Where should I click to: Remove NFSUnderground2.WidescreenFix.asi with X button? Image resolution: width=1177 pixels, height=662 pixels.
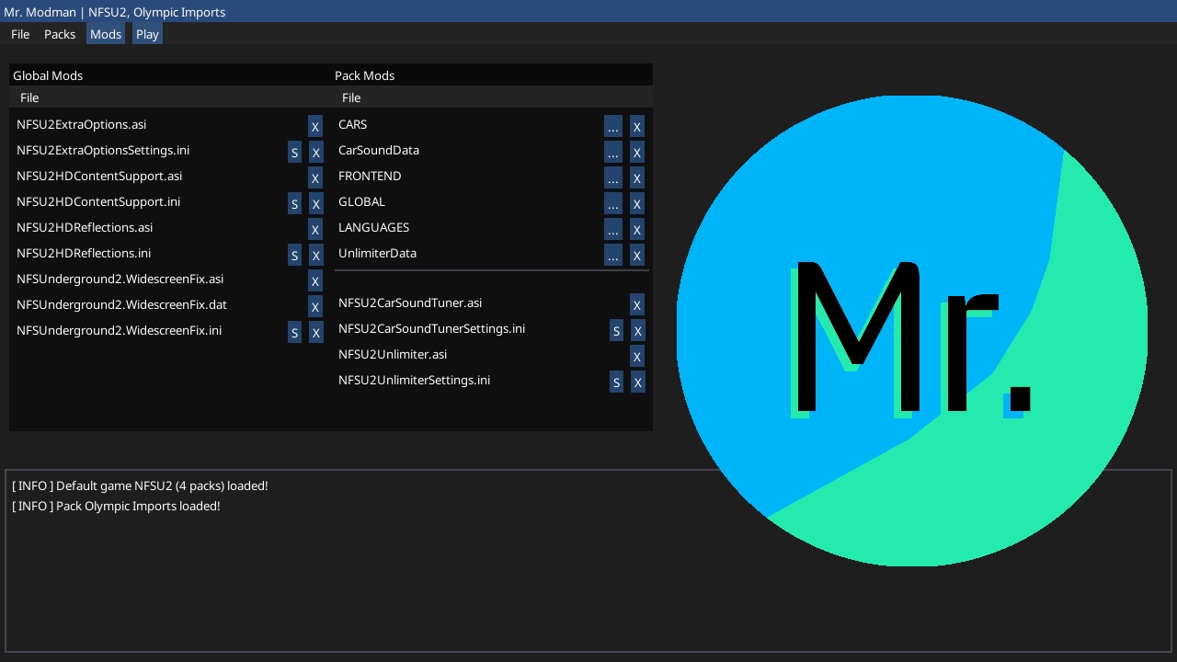(x=315, y=281)
